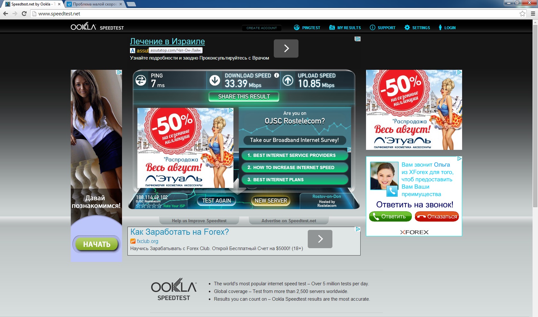
Task: Open 'Как Заработать на Forex?' link
Action: pyautogui.click(x=179, y=232)
